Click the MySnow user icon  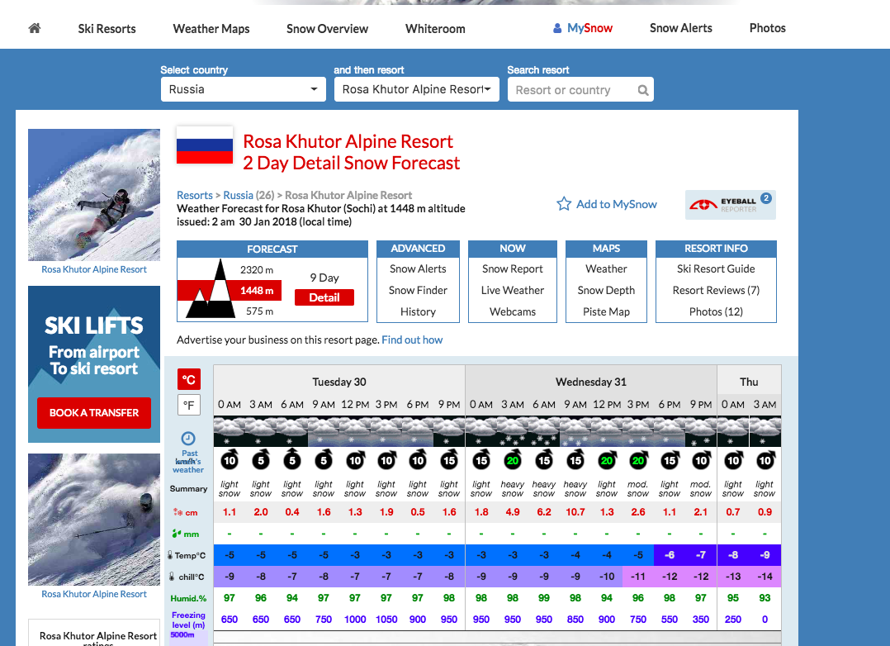point(557,28)
